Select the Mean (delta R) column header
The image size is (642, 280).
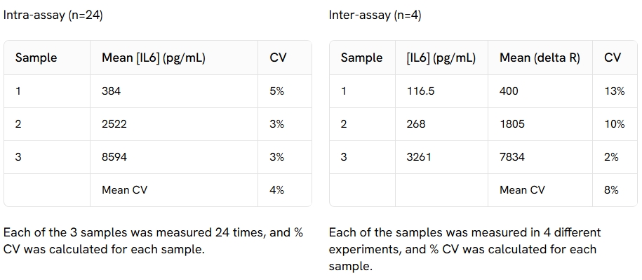tap(540, 58)
